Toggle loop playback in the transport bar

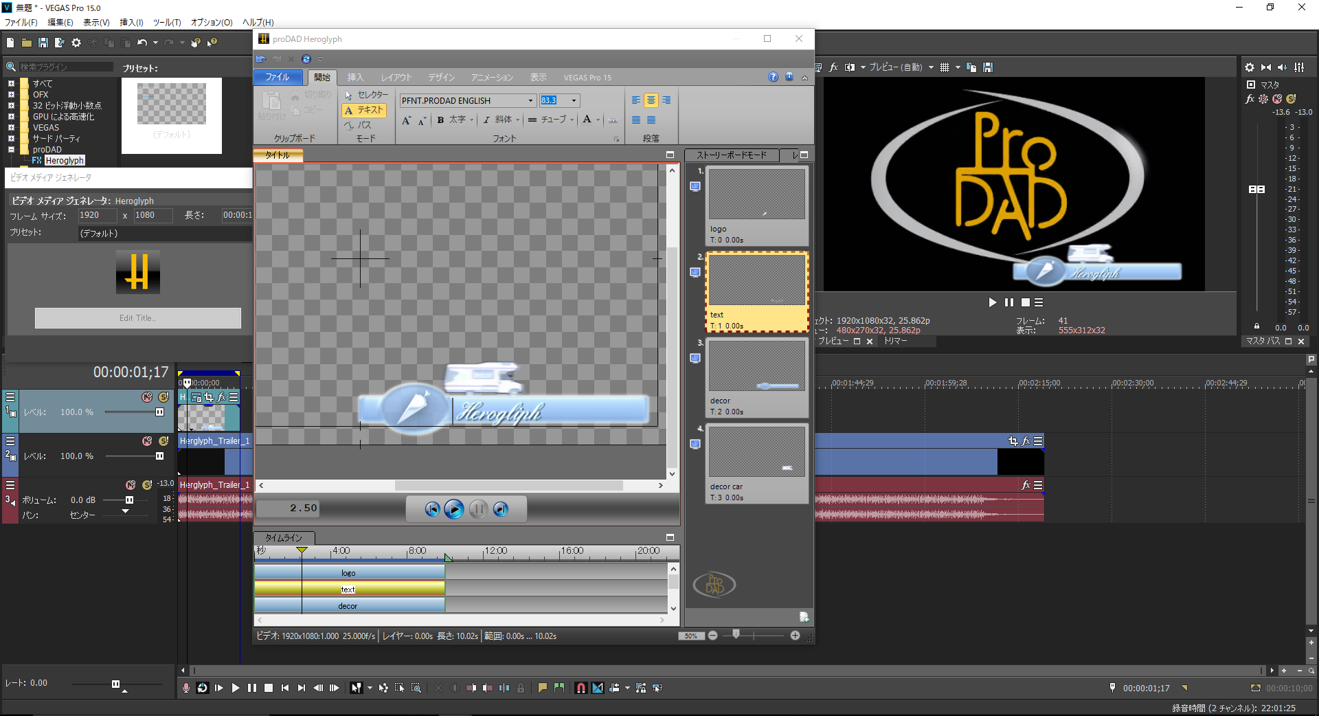(x=203, y=688)
